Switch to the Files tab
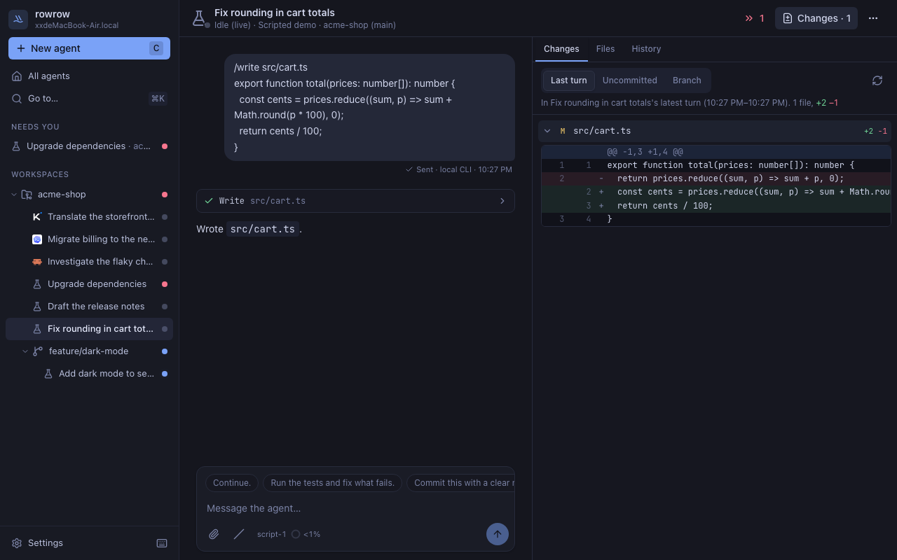The height and width of the screenshot is (560, 897). point(605,49)
